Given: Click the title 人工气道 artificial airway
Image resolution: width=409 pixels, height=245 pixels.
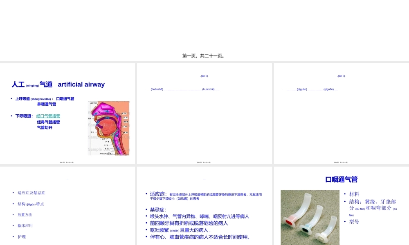Looking at the screenshot, I should 58,85.
